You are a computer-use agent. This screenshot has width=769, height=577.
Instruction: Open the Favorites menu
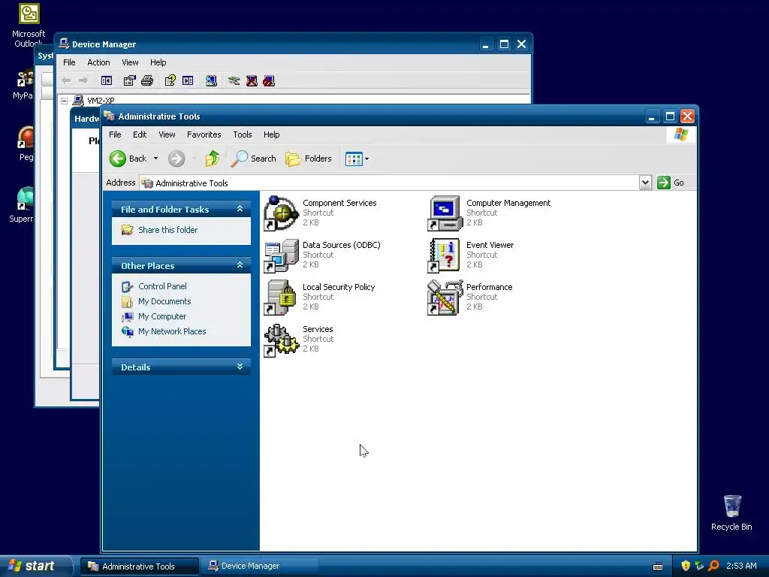pyautogui.click(x=204, y=134)
